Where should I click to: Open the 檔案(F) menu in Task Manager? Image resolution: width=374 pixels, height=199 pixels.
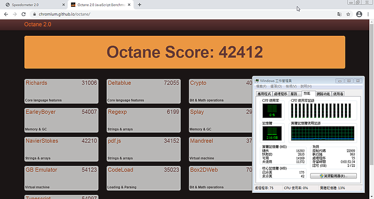[261, 87]
